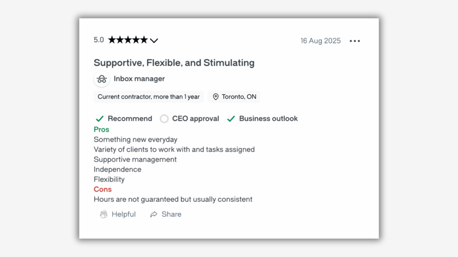458x257 pixels.
Task: Click the green checkmark beside Business outlook
Action: 231,118
